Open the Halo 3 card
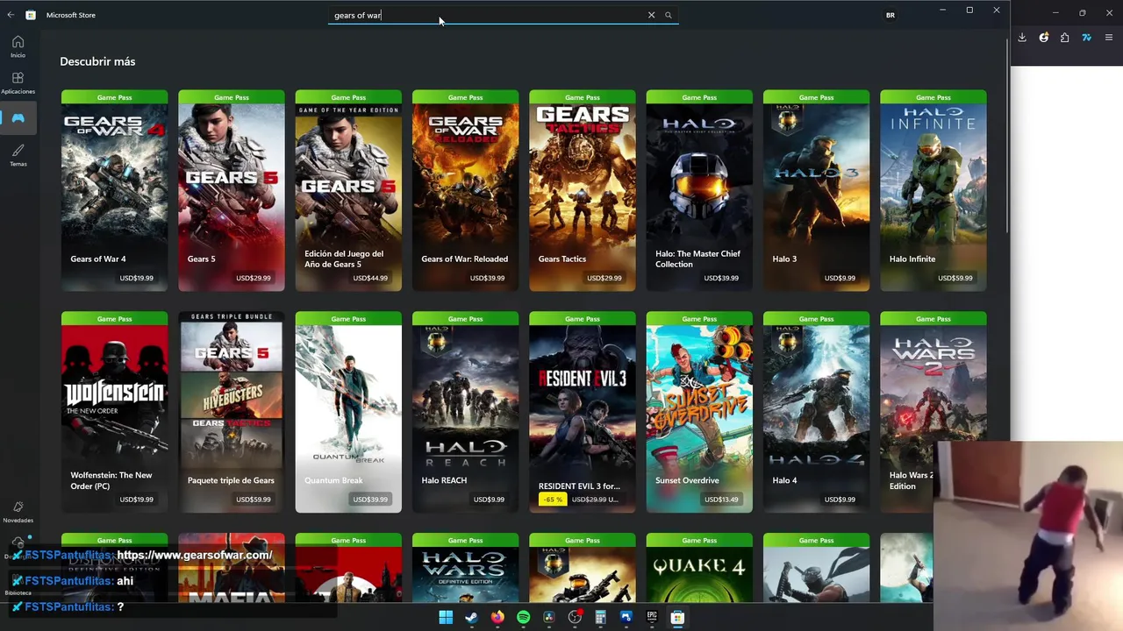The image size is (1123, 631). click(x=816, y=190)
